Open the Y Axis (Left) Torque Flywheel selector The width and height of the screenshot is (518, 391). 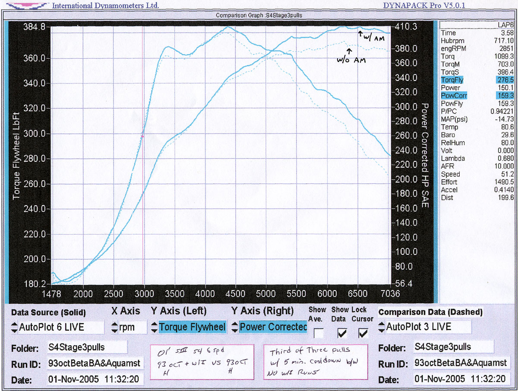(x=188, y=327)
